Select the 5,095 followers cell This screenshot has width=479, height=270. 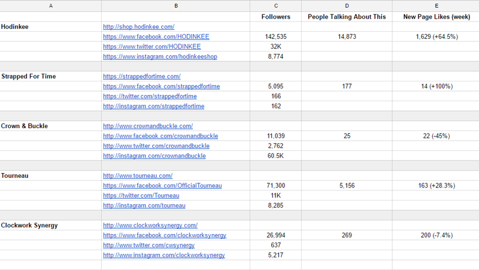[x=276, y=86]
